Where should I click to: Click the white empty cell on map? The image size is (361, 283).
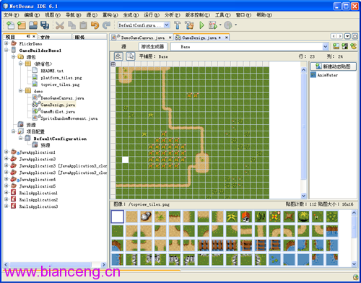pos(125,160)
